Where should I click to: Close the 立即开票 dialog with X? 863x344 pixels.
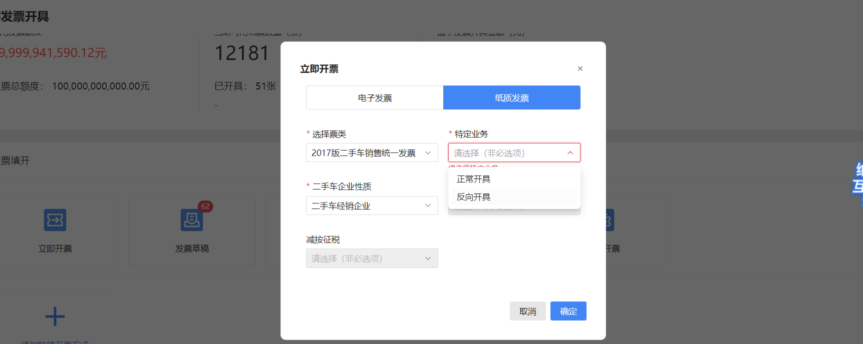click(x=580, y=68)
